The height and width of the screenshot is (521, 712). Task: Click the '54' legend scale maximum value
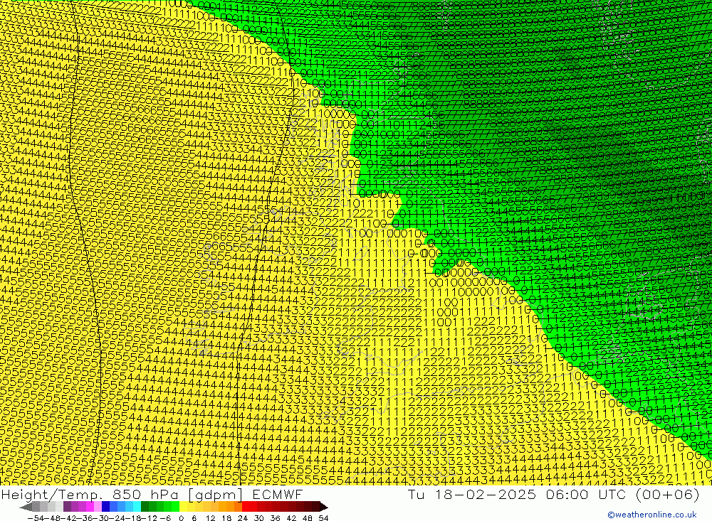pyautogui.click(x=323, y=518)
